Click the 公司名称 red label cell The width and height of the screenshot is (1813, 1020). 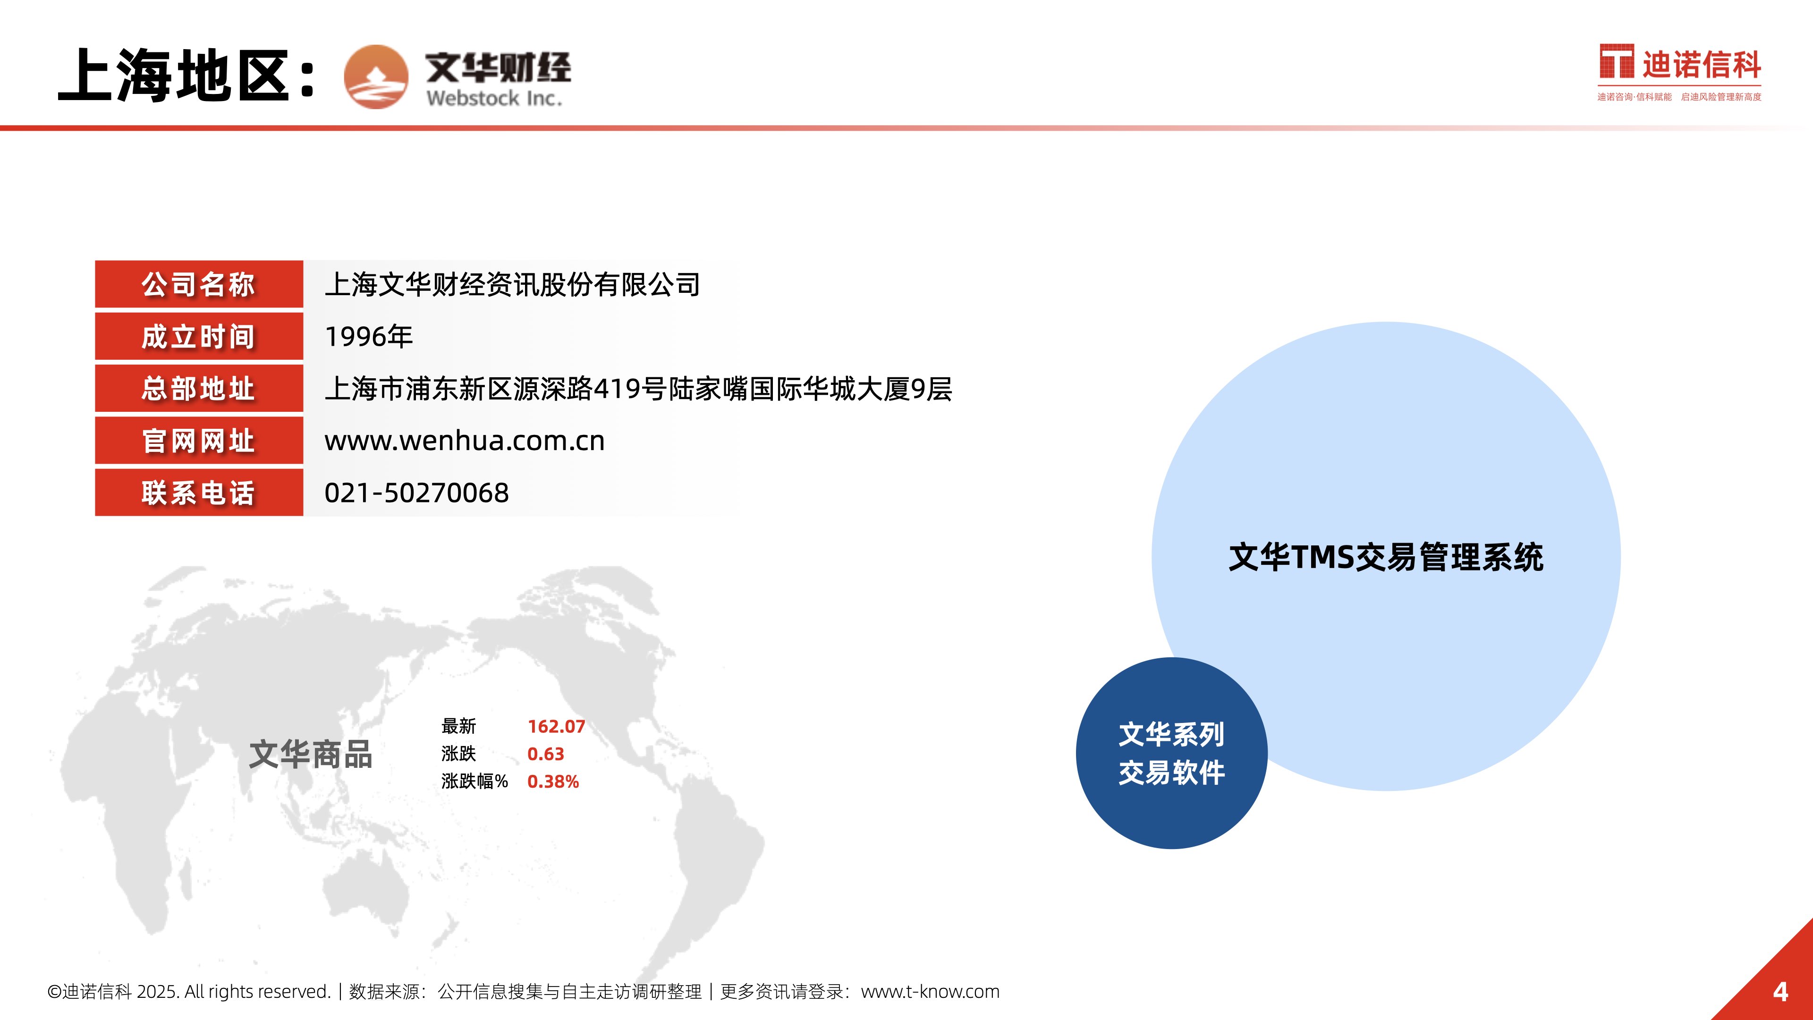(199, 284)
